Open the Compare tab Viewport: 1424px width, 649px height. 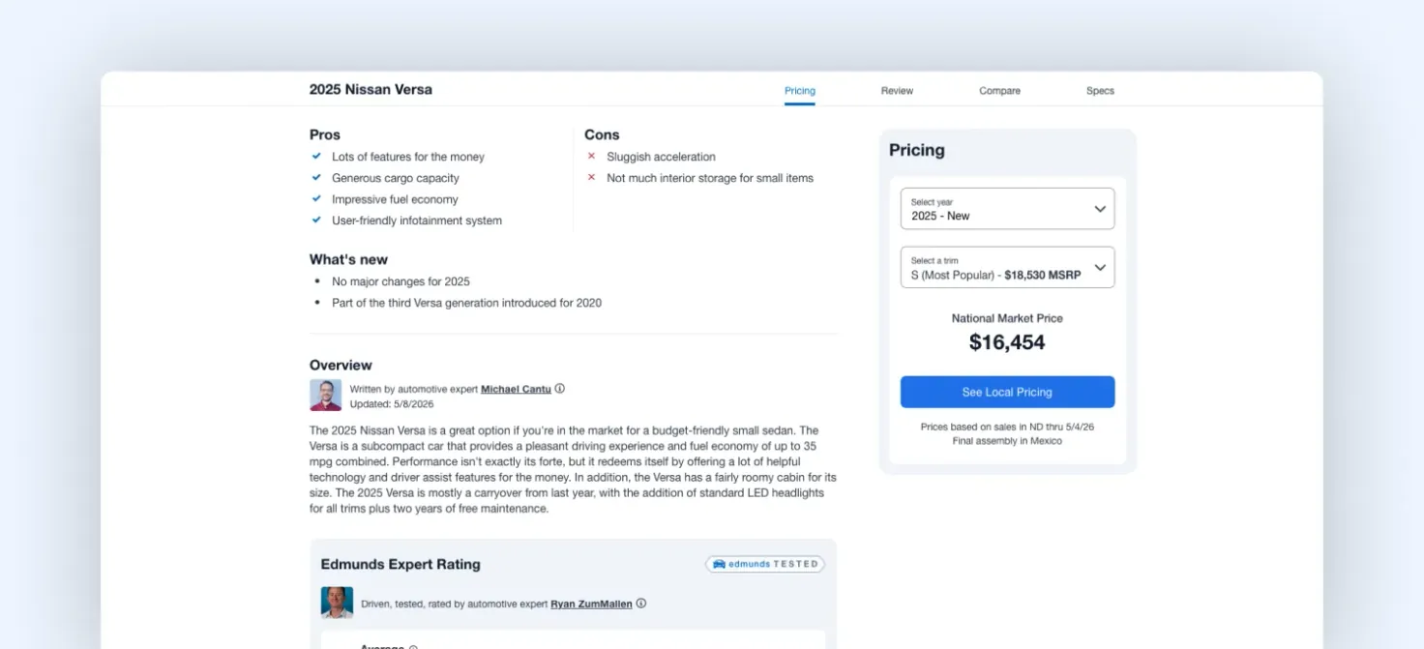point(999,91)
